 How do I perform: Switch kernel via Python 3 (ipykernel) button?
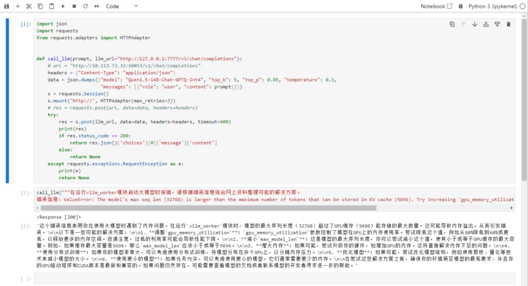492,6
